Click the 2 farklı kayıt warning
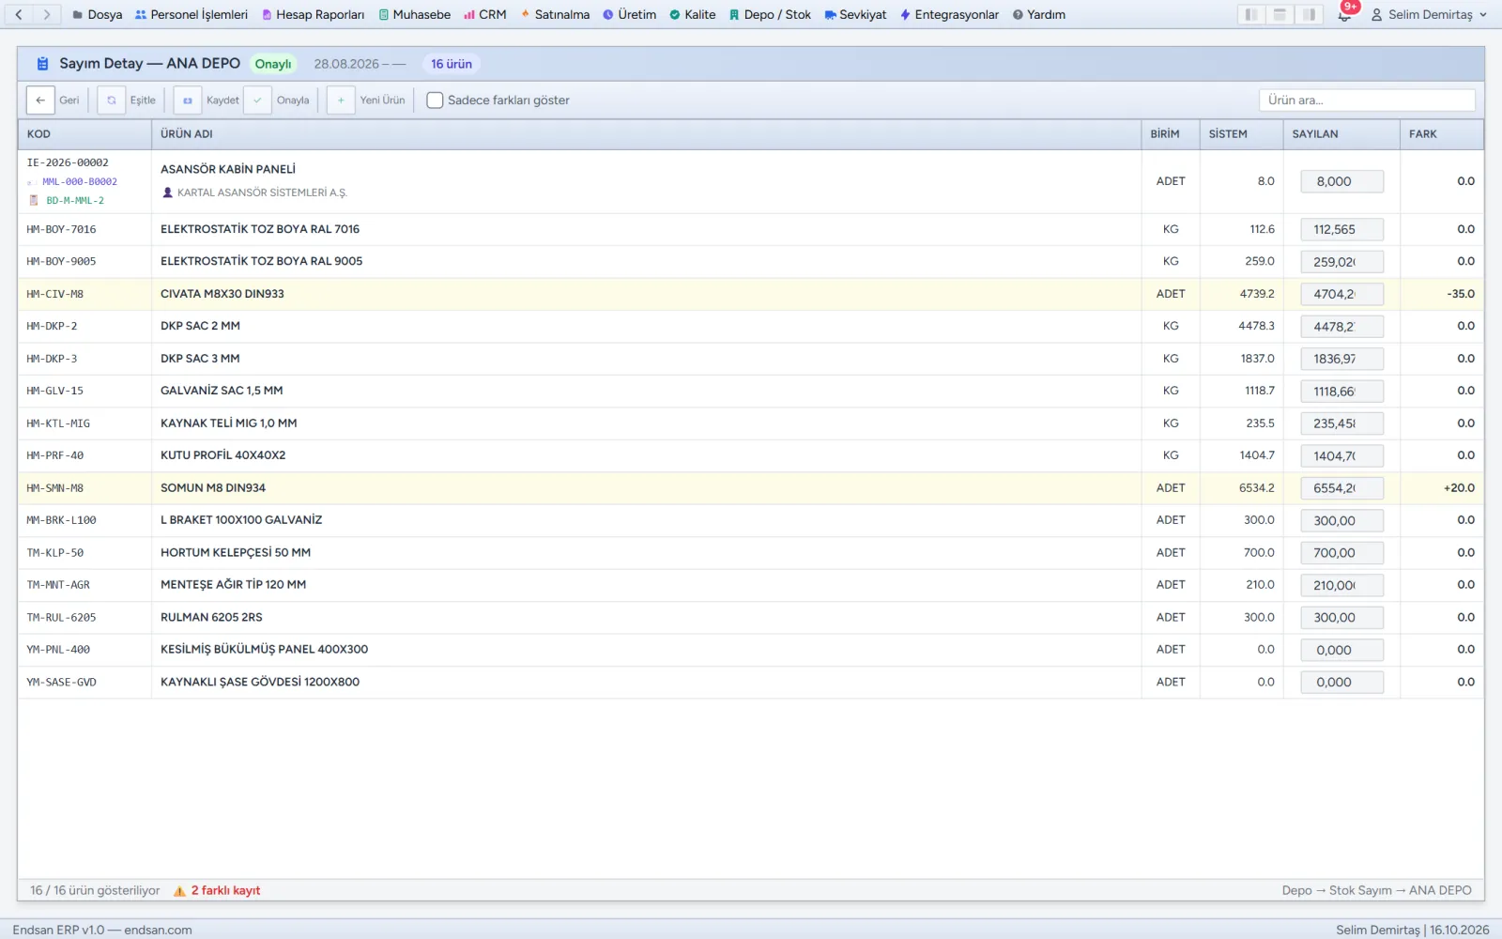The image size is (1502, 939). (x=225, y=891)
